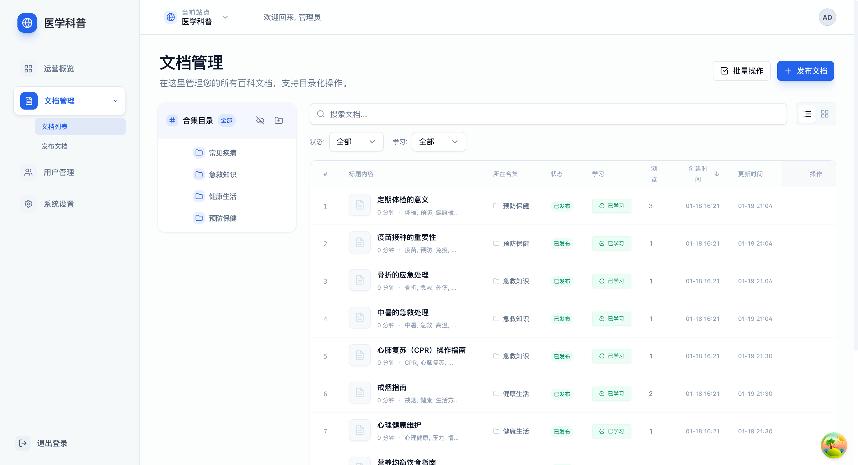Click the logout icon next to 退出登录
The width and height of the screenshot is (858, 465).
point(23,443)
